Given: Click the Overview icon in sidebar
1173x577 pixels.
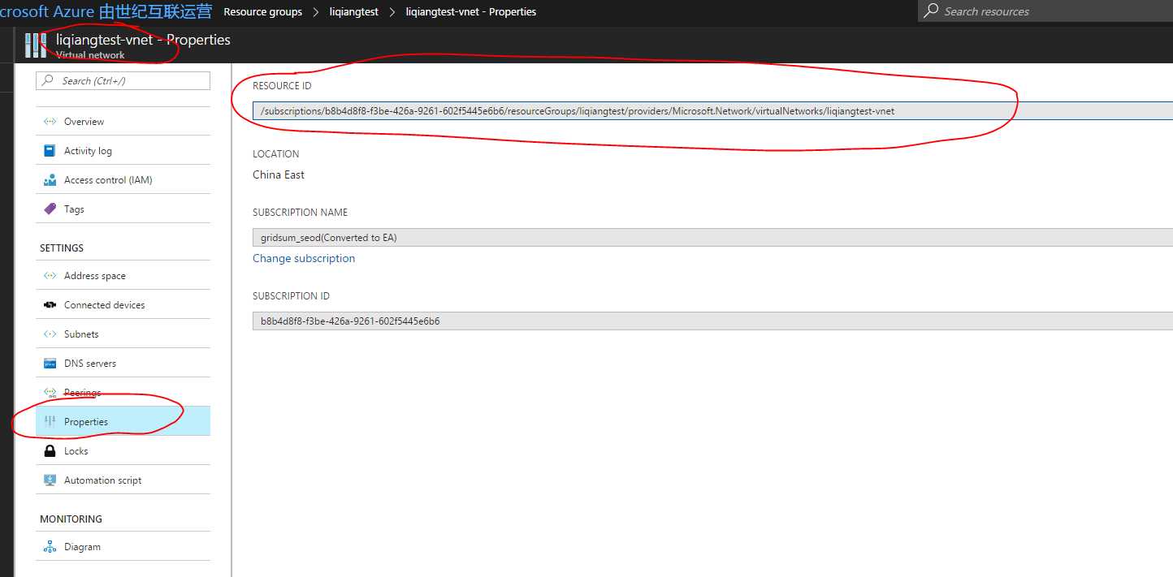Looking at the screenshot, I should (x=50, y=121).
